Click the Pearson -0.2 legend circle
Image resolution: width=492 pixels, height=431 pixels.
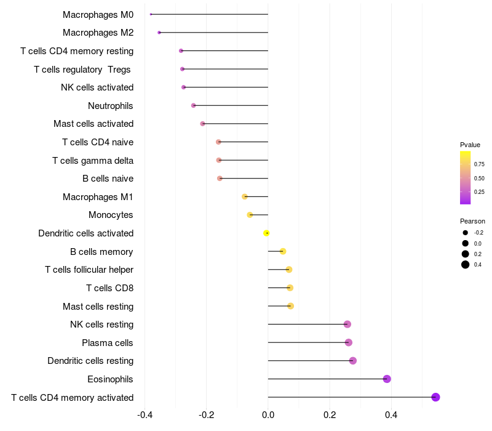click(x=465, y=233)
